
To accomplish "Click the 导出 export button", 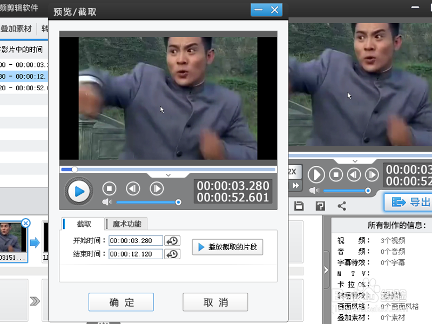I will click(x=409, y=202).
